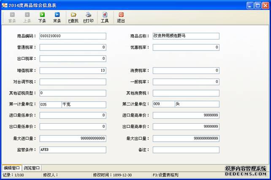Click the 第一计量单位 code field 035
Viewport: 271px width, 180px height.
pyautogui.click(x=50, y=104)
